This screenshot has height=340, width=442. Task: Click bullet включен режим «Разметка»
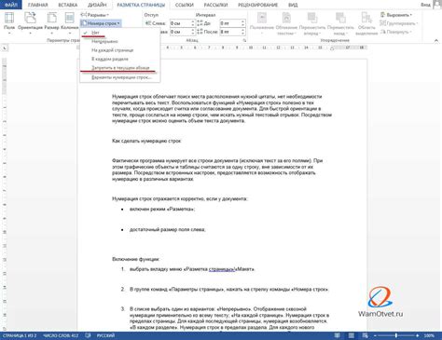click(162, 209)
